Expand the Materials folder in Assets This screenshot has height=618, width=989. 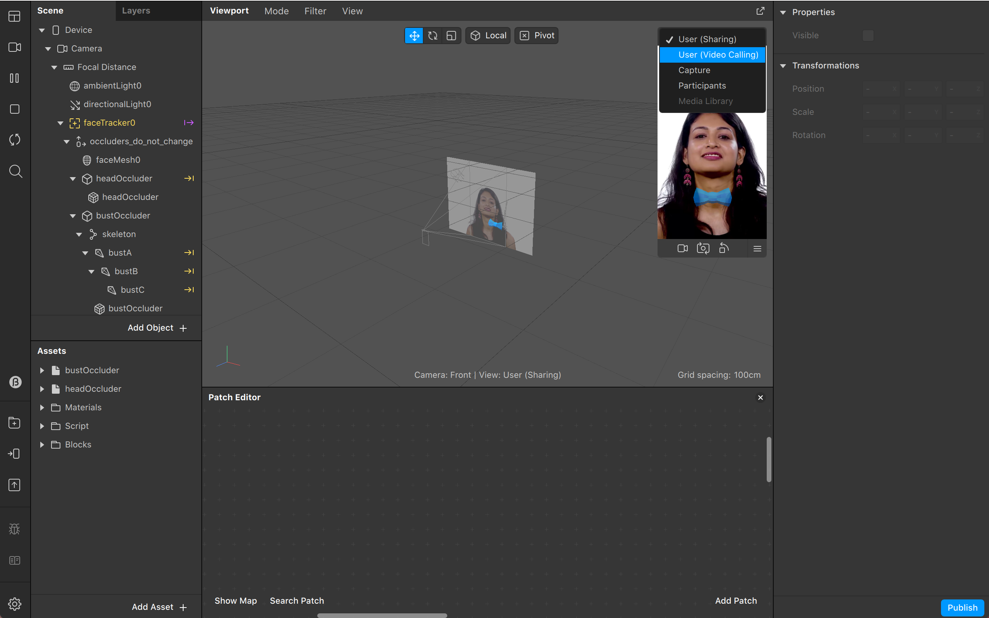(42, 408)
